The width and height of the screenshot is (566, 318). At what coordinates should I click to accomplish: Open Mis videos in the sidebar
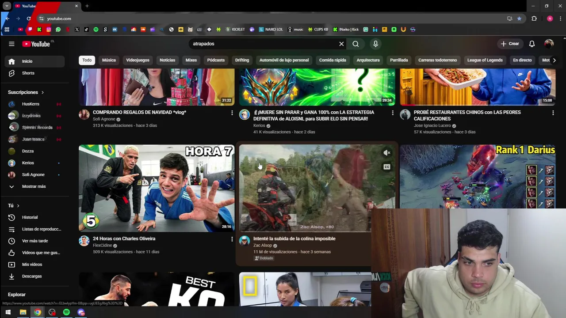pyautogui.click(x=35, y=265)
